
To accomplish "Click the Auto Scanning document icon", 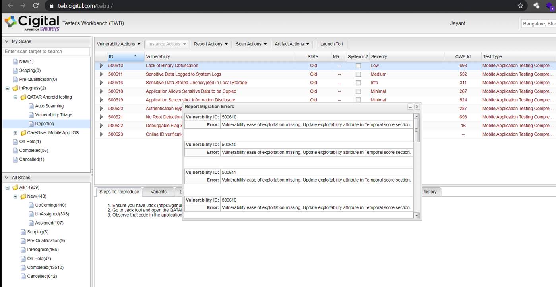I will 31,106.
